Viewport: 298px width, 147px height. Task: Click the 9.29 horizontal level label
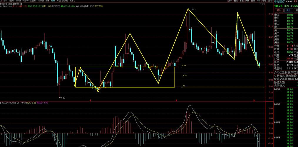(185, 76)
